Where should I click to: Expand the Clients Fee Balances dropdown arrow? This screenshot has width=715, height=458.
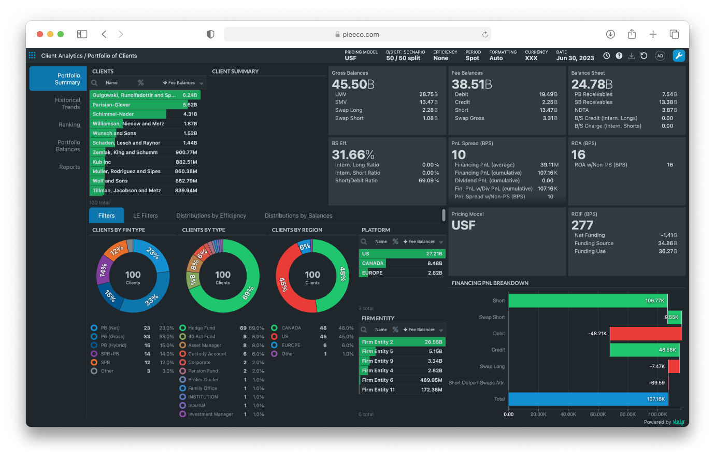202,83
